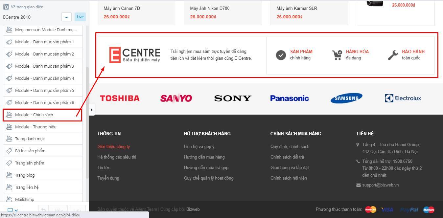Open Quy chế quản lý hoạt động link
Screen dimensions: 443x218
(x=209, y=178)
